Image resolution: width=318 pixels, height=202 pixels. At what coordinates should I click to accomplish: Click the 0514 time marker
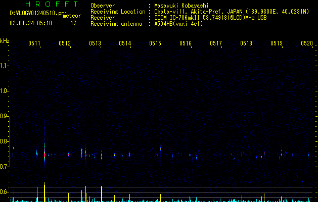tap(125, 43)
